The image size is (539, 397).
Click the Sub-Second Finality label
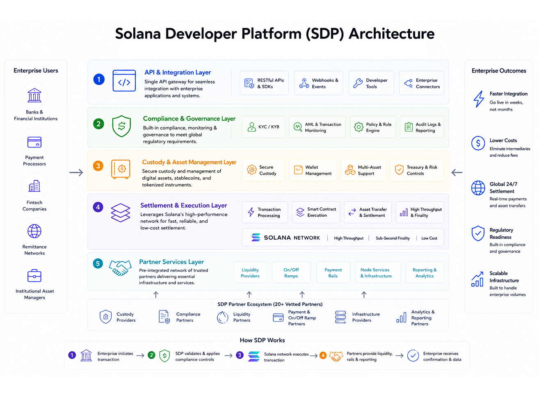click(x=393, y=238)
